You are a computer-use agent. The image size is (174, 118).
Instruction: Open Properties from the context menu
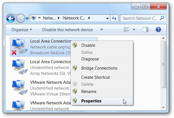102,101
